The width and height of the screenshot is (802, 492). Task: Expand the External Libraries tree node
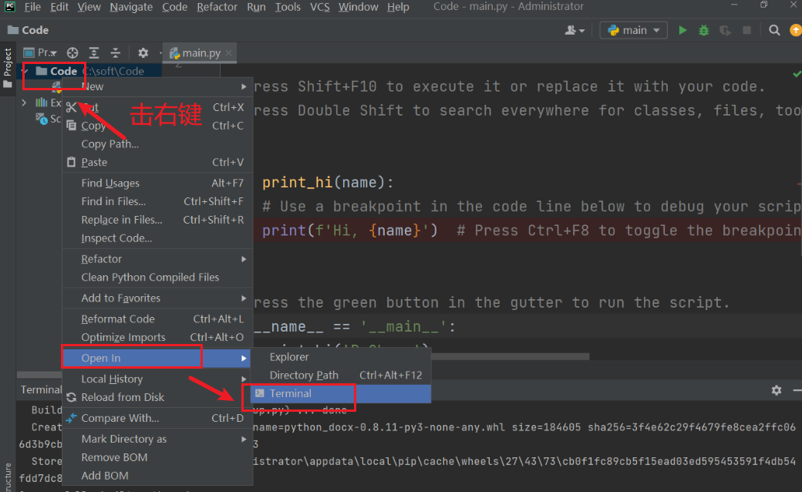tap(24, 103)
